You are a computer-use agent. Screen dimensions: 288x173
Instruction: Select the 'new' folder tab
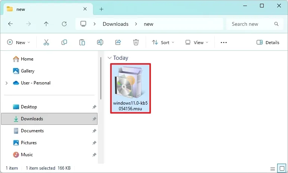pos(48,9)
